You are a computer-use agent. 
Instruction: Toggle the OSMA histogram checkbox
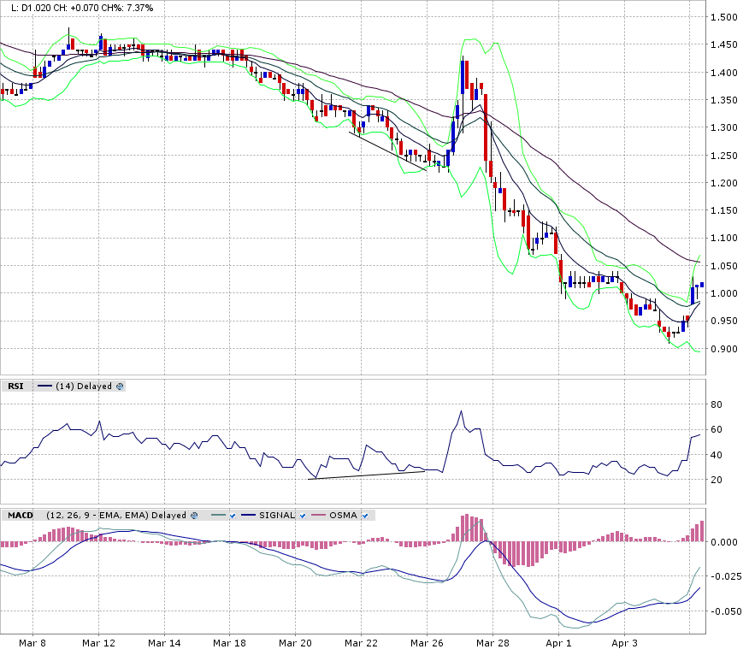(x=367, y=515)
